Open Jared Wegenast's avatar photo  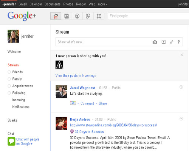(62, 92)
